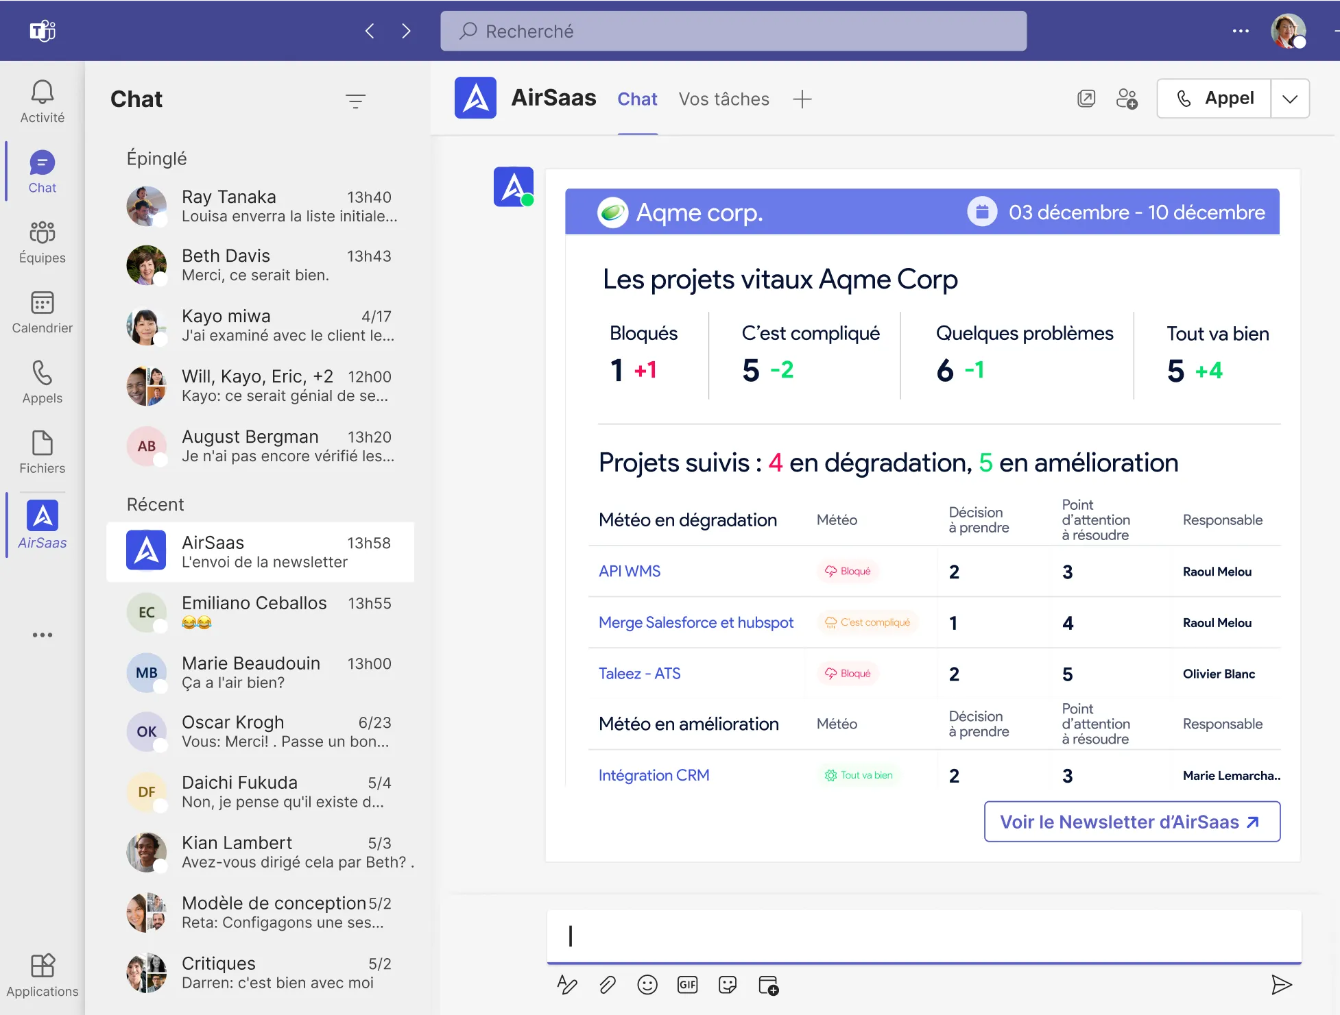
Task: Open chat with Emiliano Ceballos
Action: point(261,613)
